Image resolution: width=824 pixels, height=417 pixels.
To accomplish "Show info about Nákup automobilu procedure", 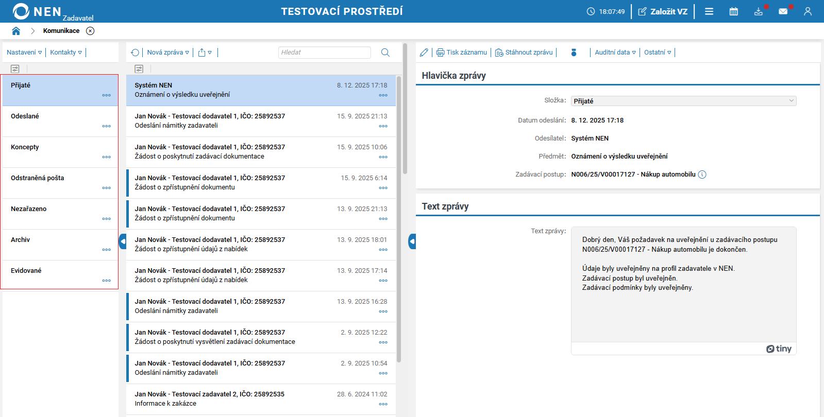I will point(702,175).
